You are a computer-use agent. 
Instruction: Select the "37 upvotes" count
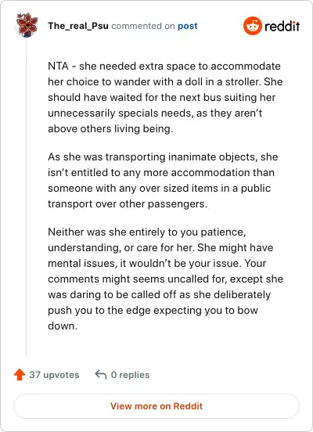tap(54, 375)
